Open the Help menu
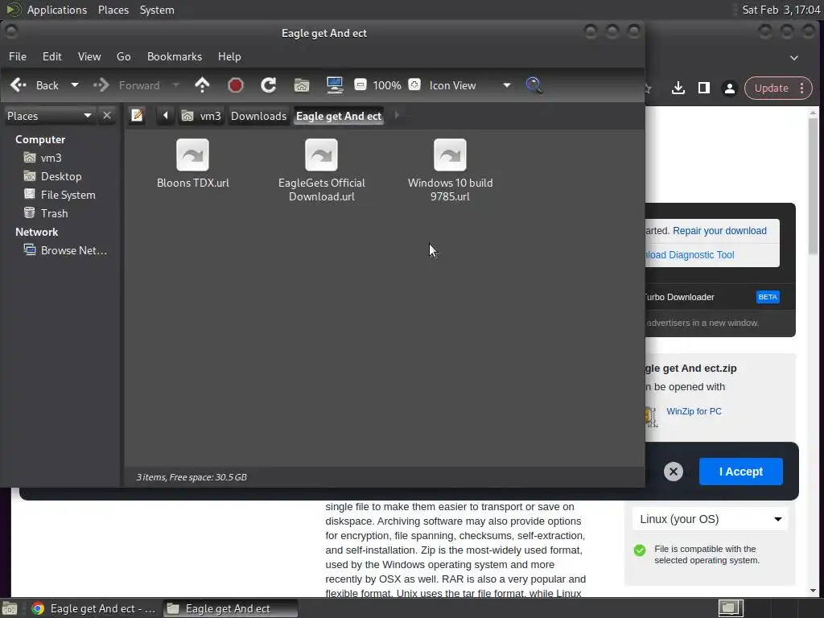The image size is (824, 618). (x=229, y=56)
